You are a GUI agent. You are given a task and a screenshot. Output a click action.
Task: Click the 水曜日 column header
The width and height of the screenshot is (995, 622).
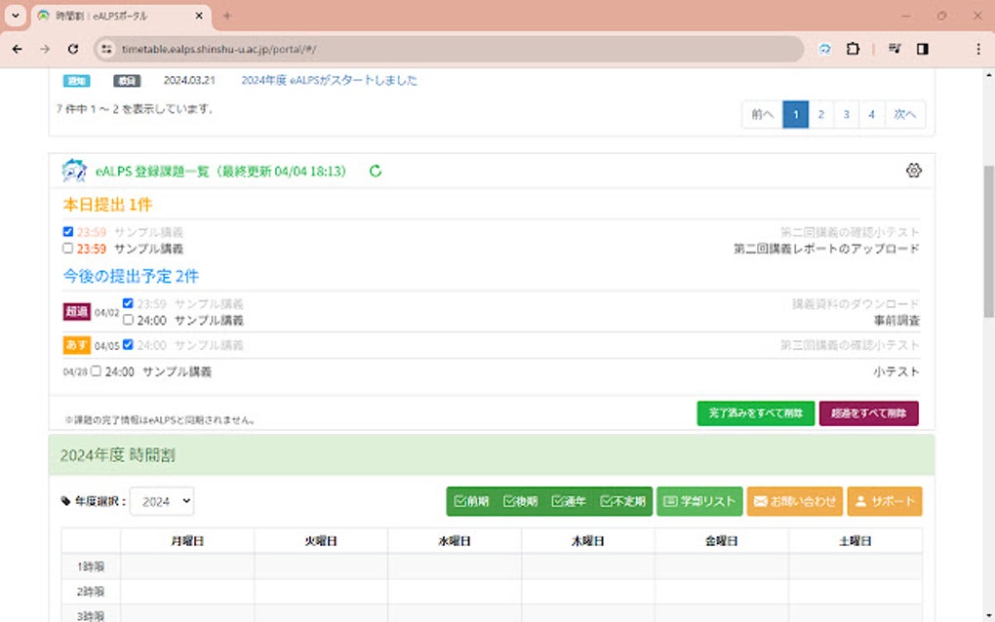[455, 541]
